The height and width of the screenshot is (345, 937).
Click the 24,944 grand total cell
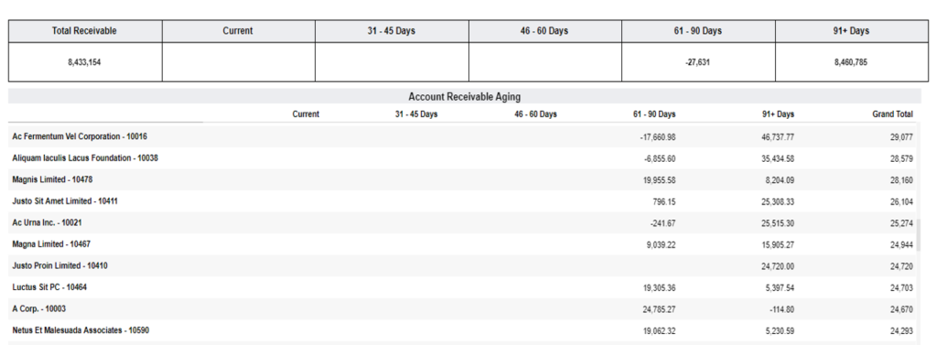coord(901,245)
